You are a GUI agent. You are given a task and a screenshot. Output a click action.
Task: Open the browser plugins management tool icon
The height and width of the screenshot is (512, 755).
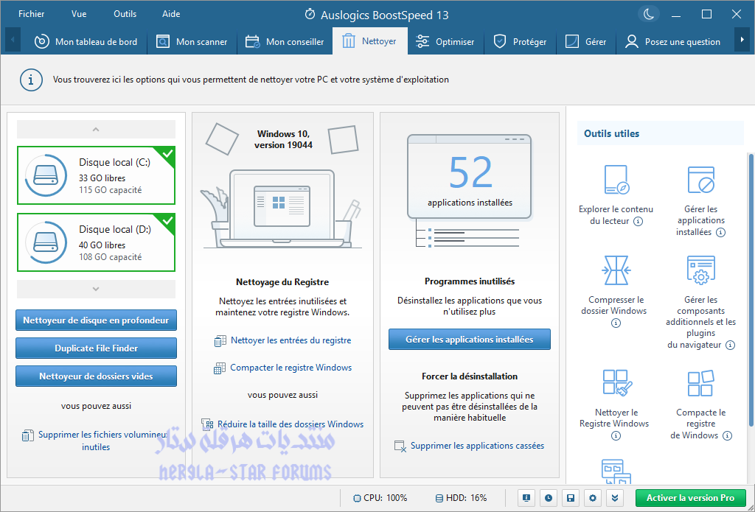point(700,270)
